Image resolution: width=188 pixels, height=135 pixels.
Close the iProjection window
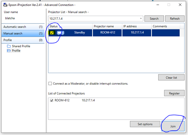click(180, 5)
